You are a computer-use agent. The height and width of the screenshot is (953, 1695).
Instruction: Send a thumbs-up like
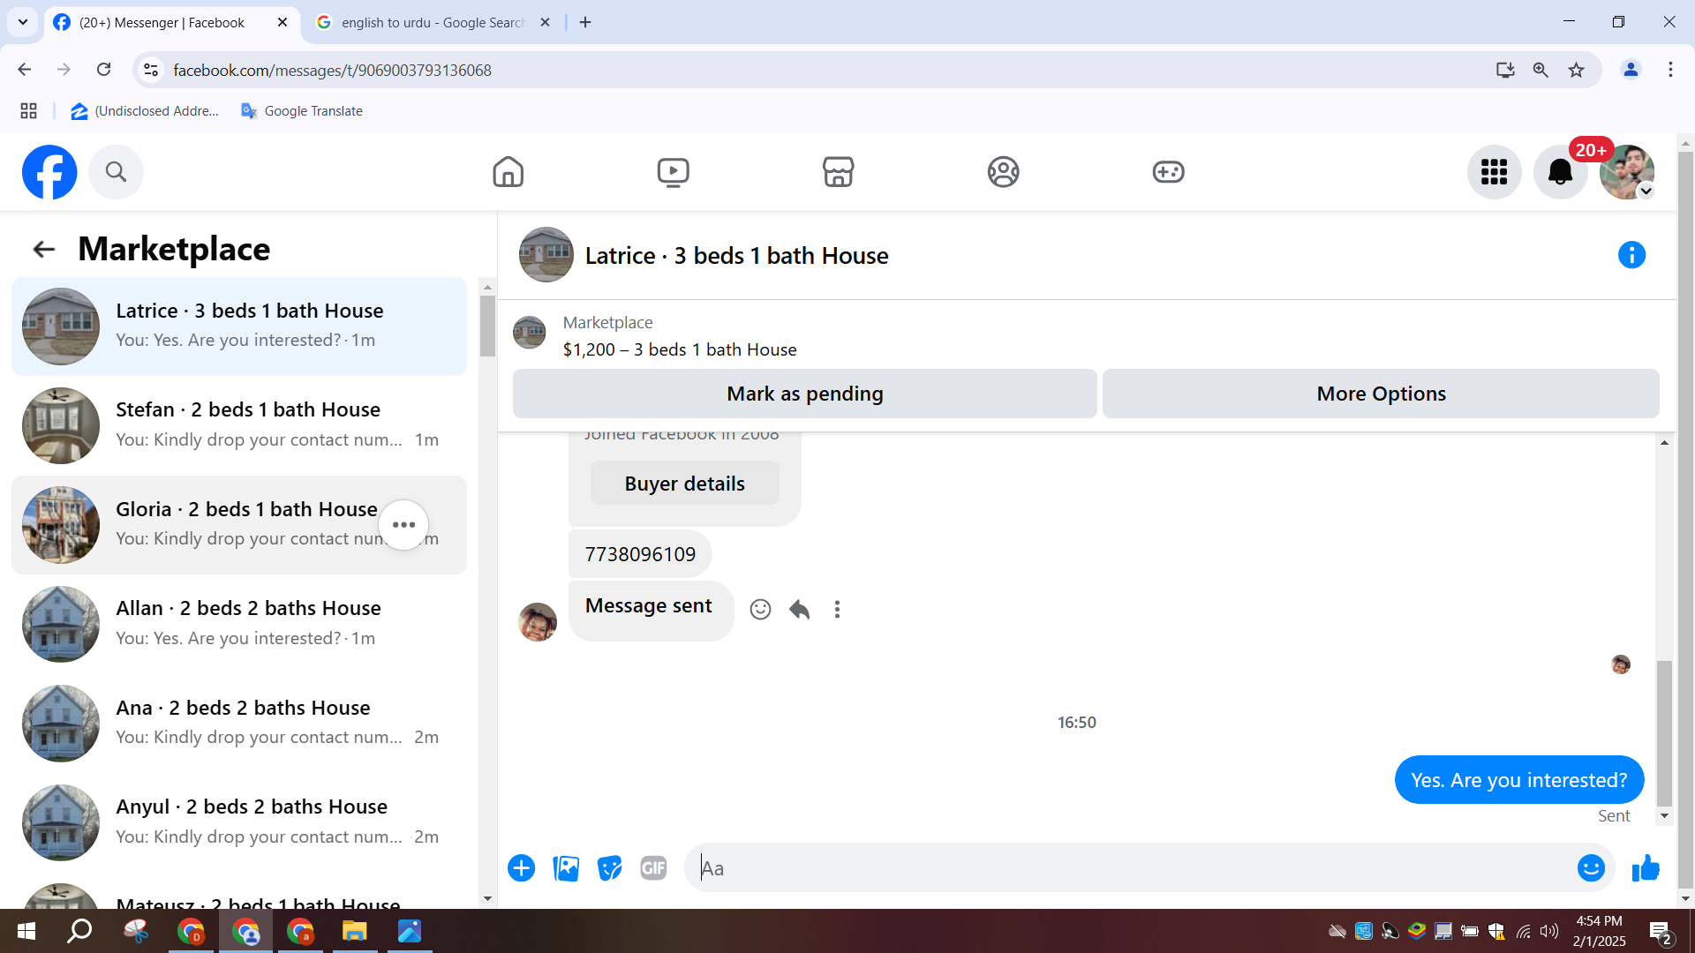tap(1646, 868)
